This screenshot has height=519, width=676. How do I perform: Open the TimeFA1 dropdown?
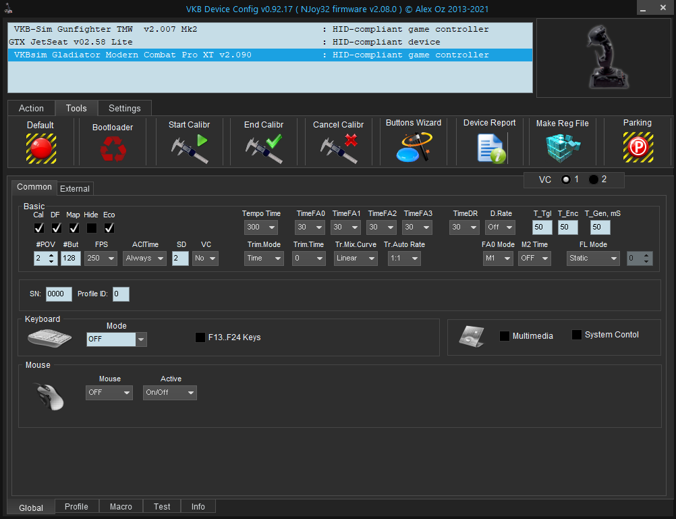(x=346, y=227)
